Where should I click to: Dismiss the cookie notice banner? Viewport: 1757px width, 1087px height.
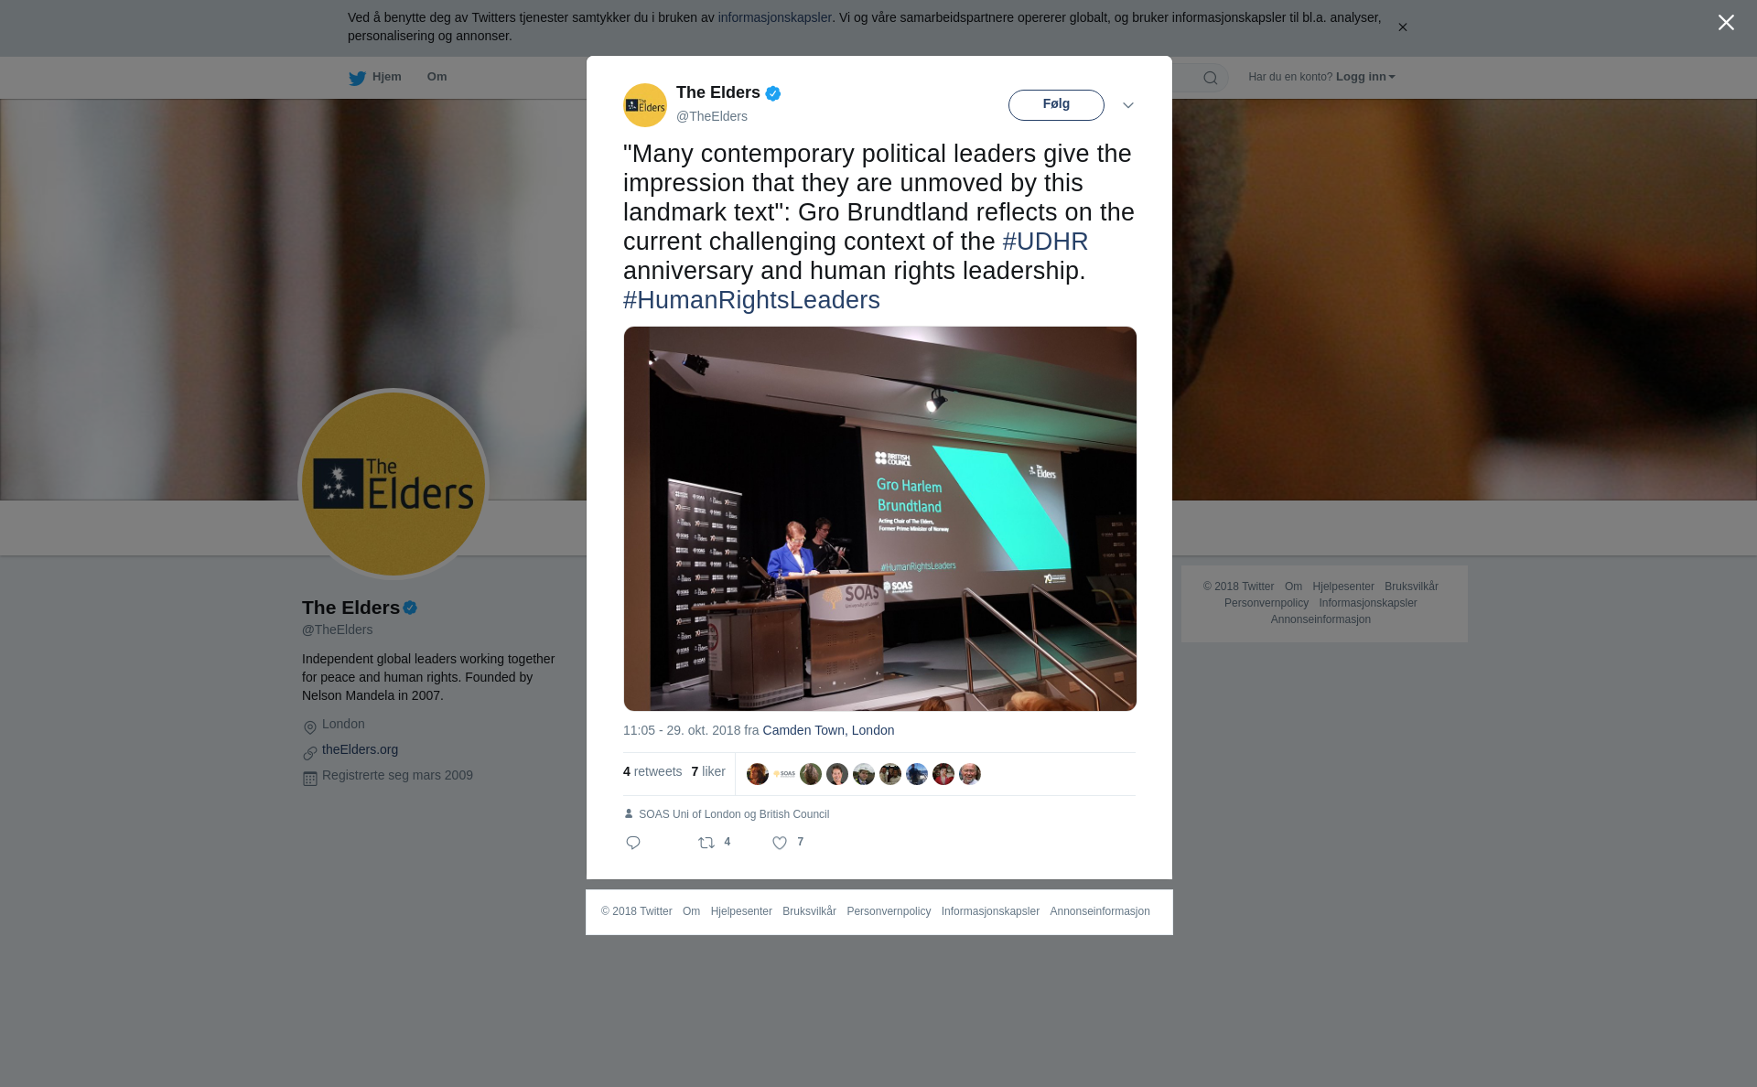(x=1402, y=27)
